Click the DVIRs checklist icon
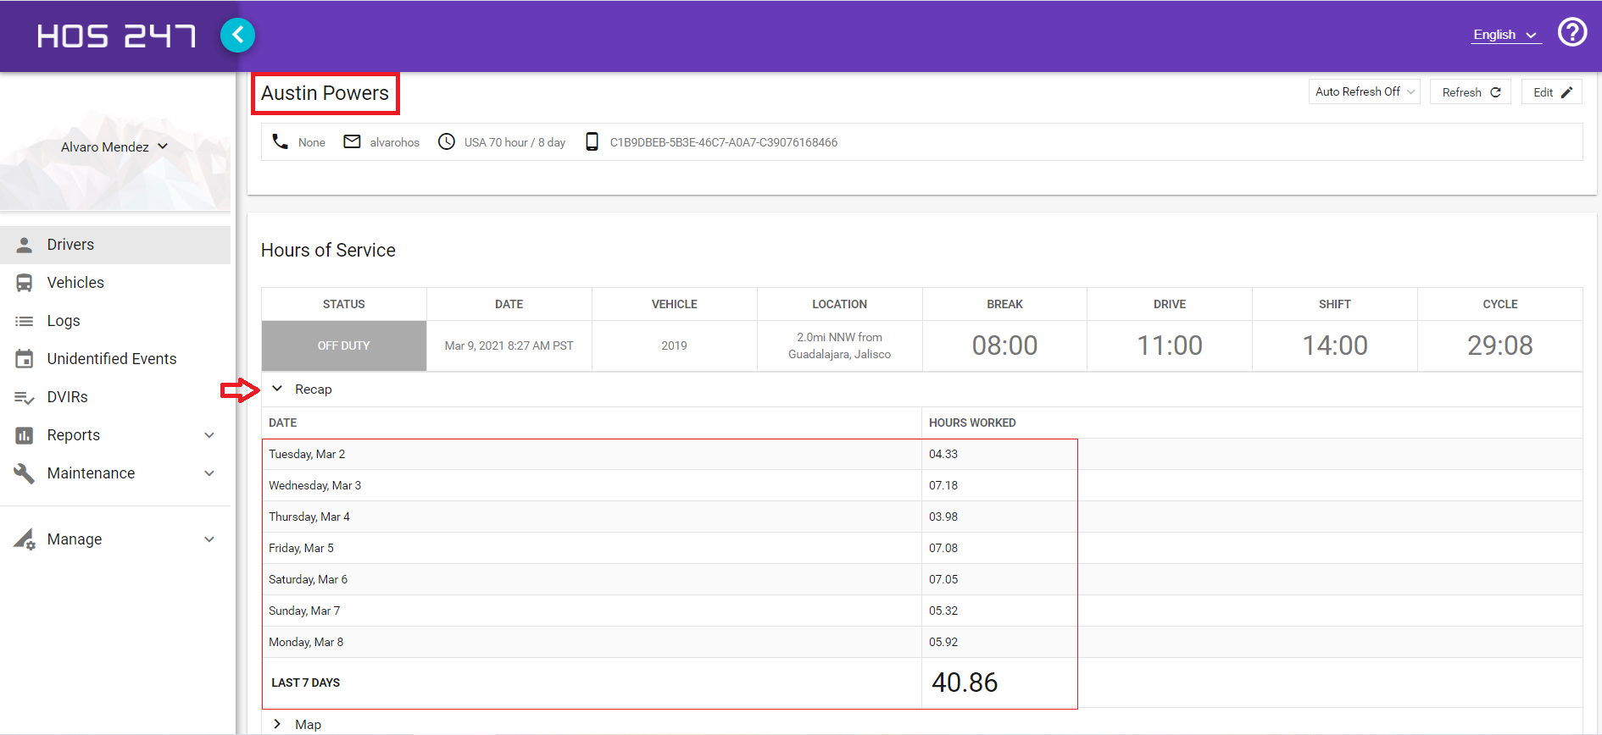The image size is (1602, 735). [25, 397]
